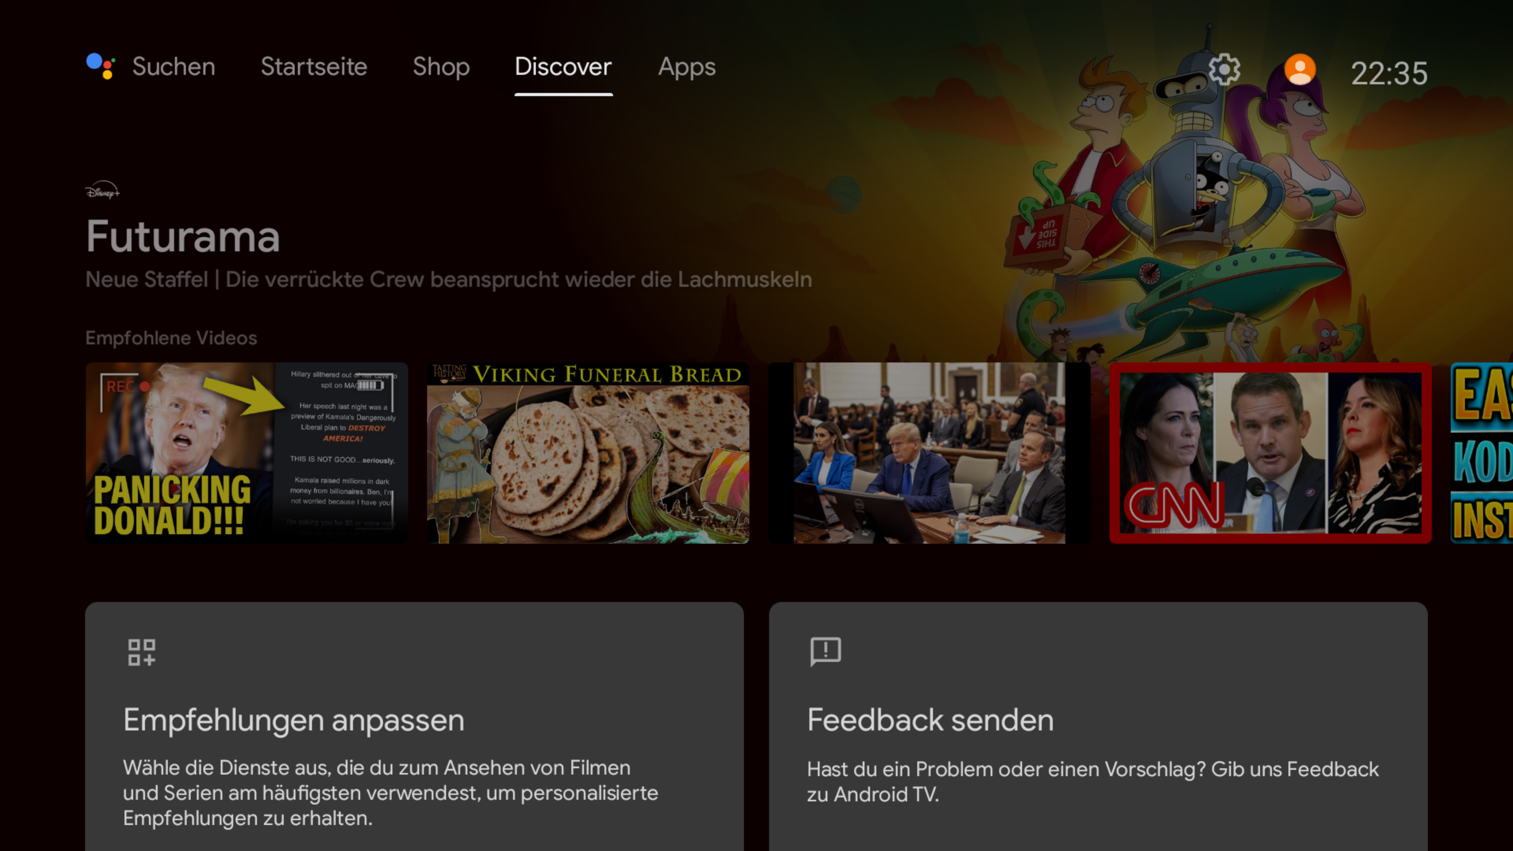Open the Futurama featured title
Viewport: 1513px width, 851px height.
click(x=183, y=236)
